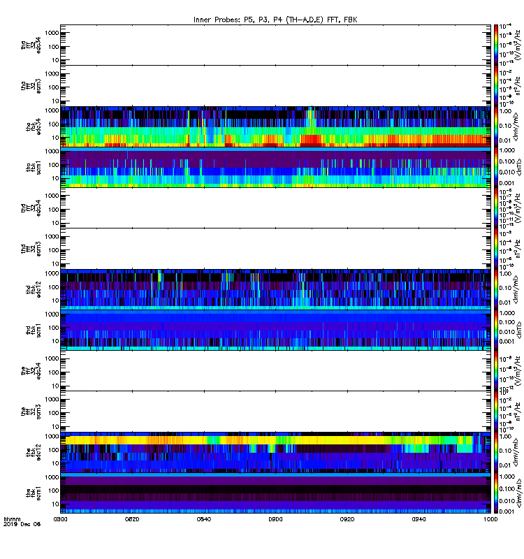Click inside the empty thd fff edc34 plot panel

coord(275,208)
